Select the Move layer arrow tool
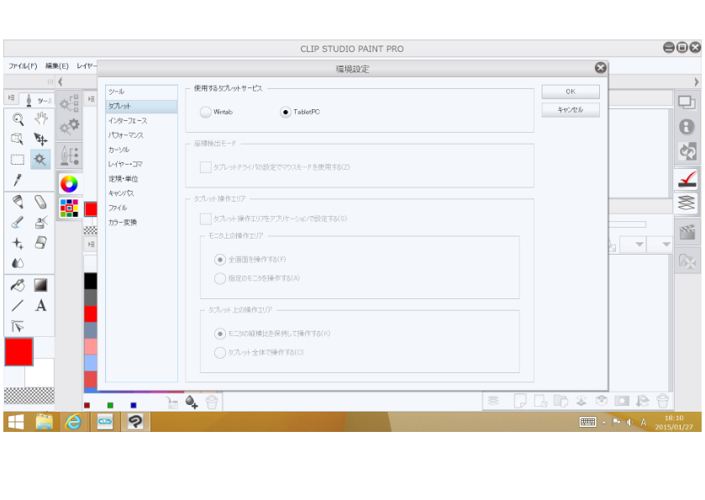The height and width of the screenshot is (500, 705). [x=41, y=139]
